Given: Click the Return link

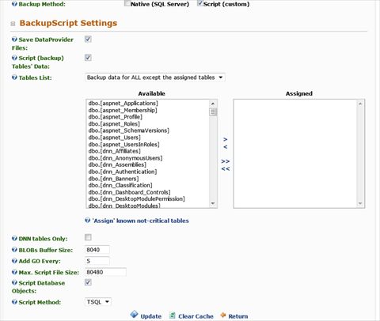Looking at the screenshot, I should tap(238, 316).
